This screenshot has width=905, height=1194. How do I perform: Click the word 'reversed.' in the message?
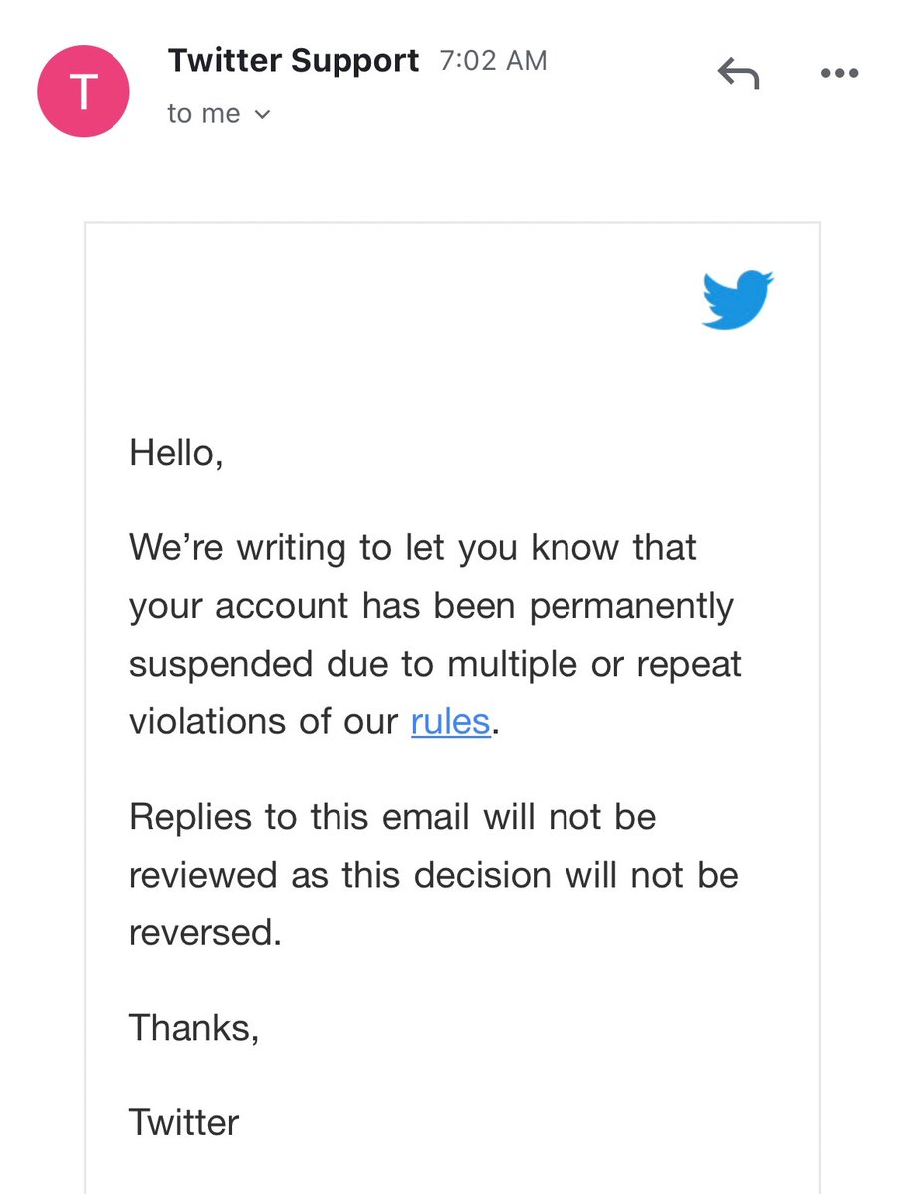(206, 933)
